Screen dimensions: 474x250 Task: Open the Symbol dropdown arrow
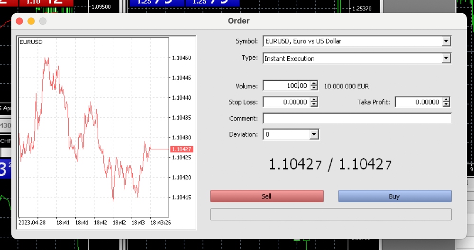click(446, 41)
